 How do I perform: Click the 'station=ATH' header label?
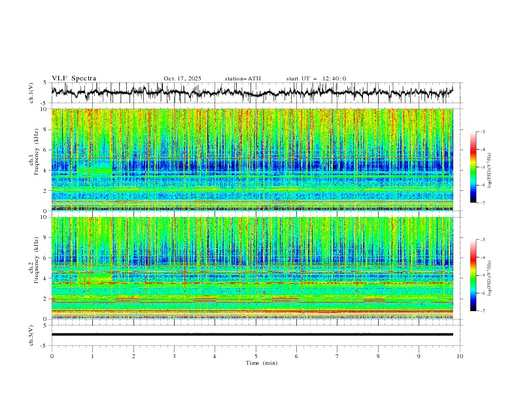pyautogui.click(x=243, y=78)
